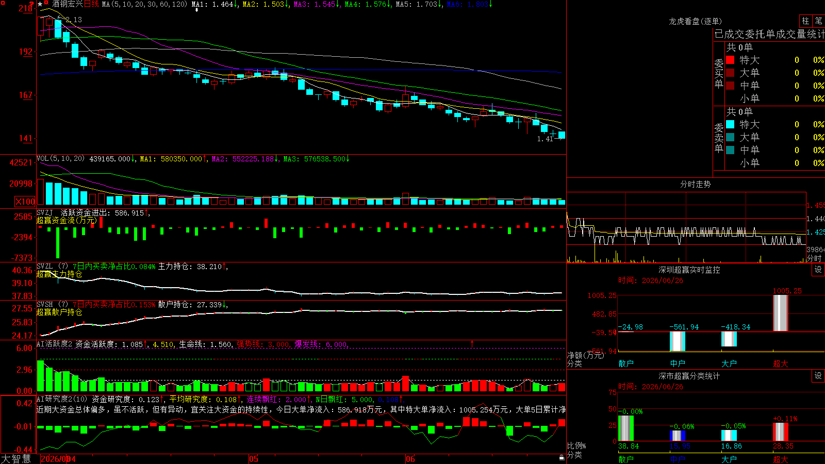The image size is (825, 464).
Task: Click the AI活跃度2 indicator name
Action: (x=54, y=344)
